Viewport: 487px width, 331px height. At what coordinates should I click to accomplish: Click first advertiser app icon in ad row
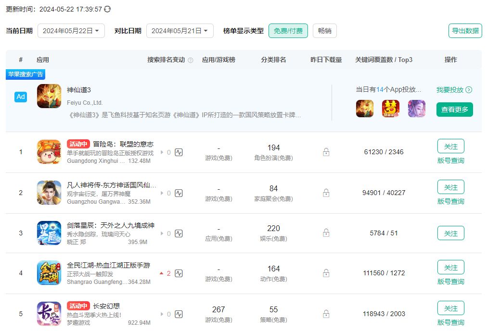pyautogui.click(x=365, y=109)
